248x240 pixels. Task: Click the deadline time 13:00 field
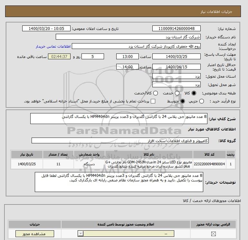tap(127, 56)
